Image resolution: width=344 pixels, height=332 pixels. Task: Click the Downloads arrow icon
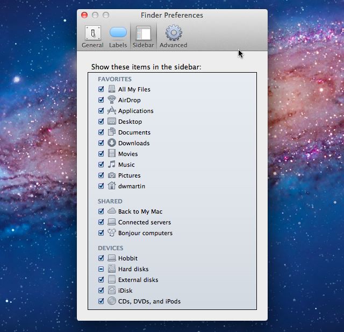[x=112, y=143]
